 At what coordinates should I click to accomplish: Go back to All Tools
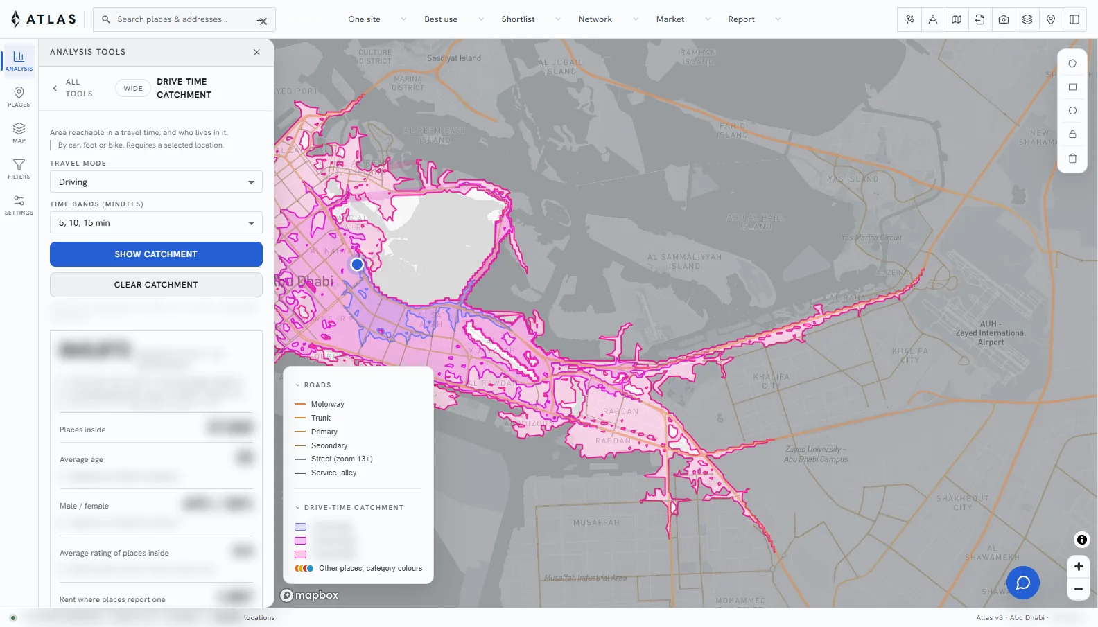[73, 88]
